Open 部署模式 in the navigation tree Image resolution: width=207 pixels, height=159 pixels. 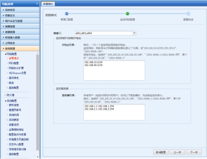pos(14,58)
